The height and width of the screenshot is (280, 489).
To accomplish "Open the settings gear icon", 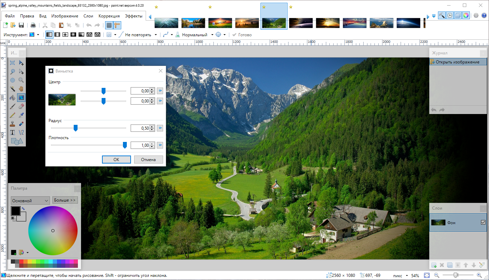I will tap(476, 15).
